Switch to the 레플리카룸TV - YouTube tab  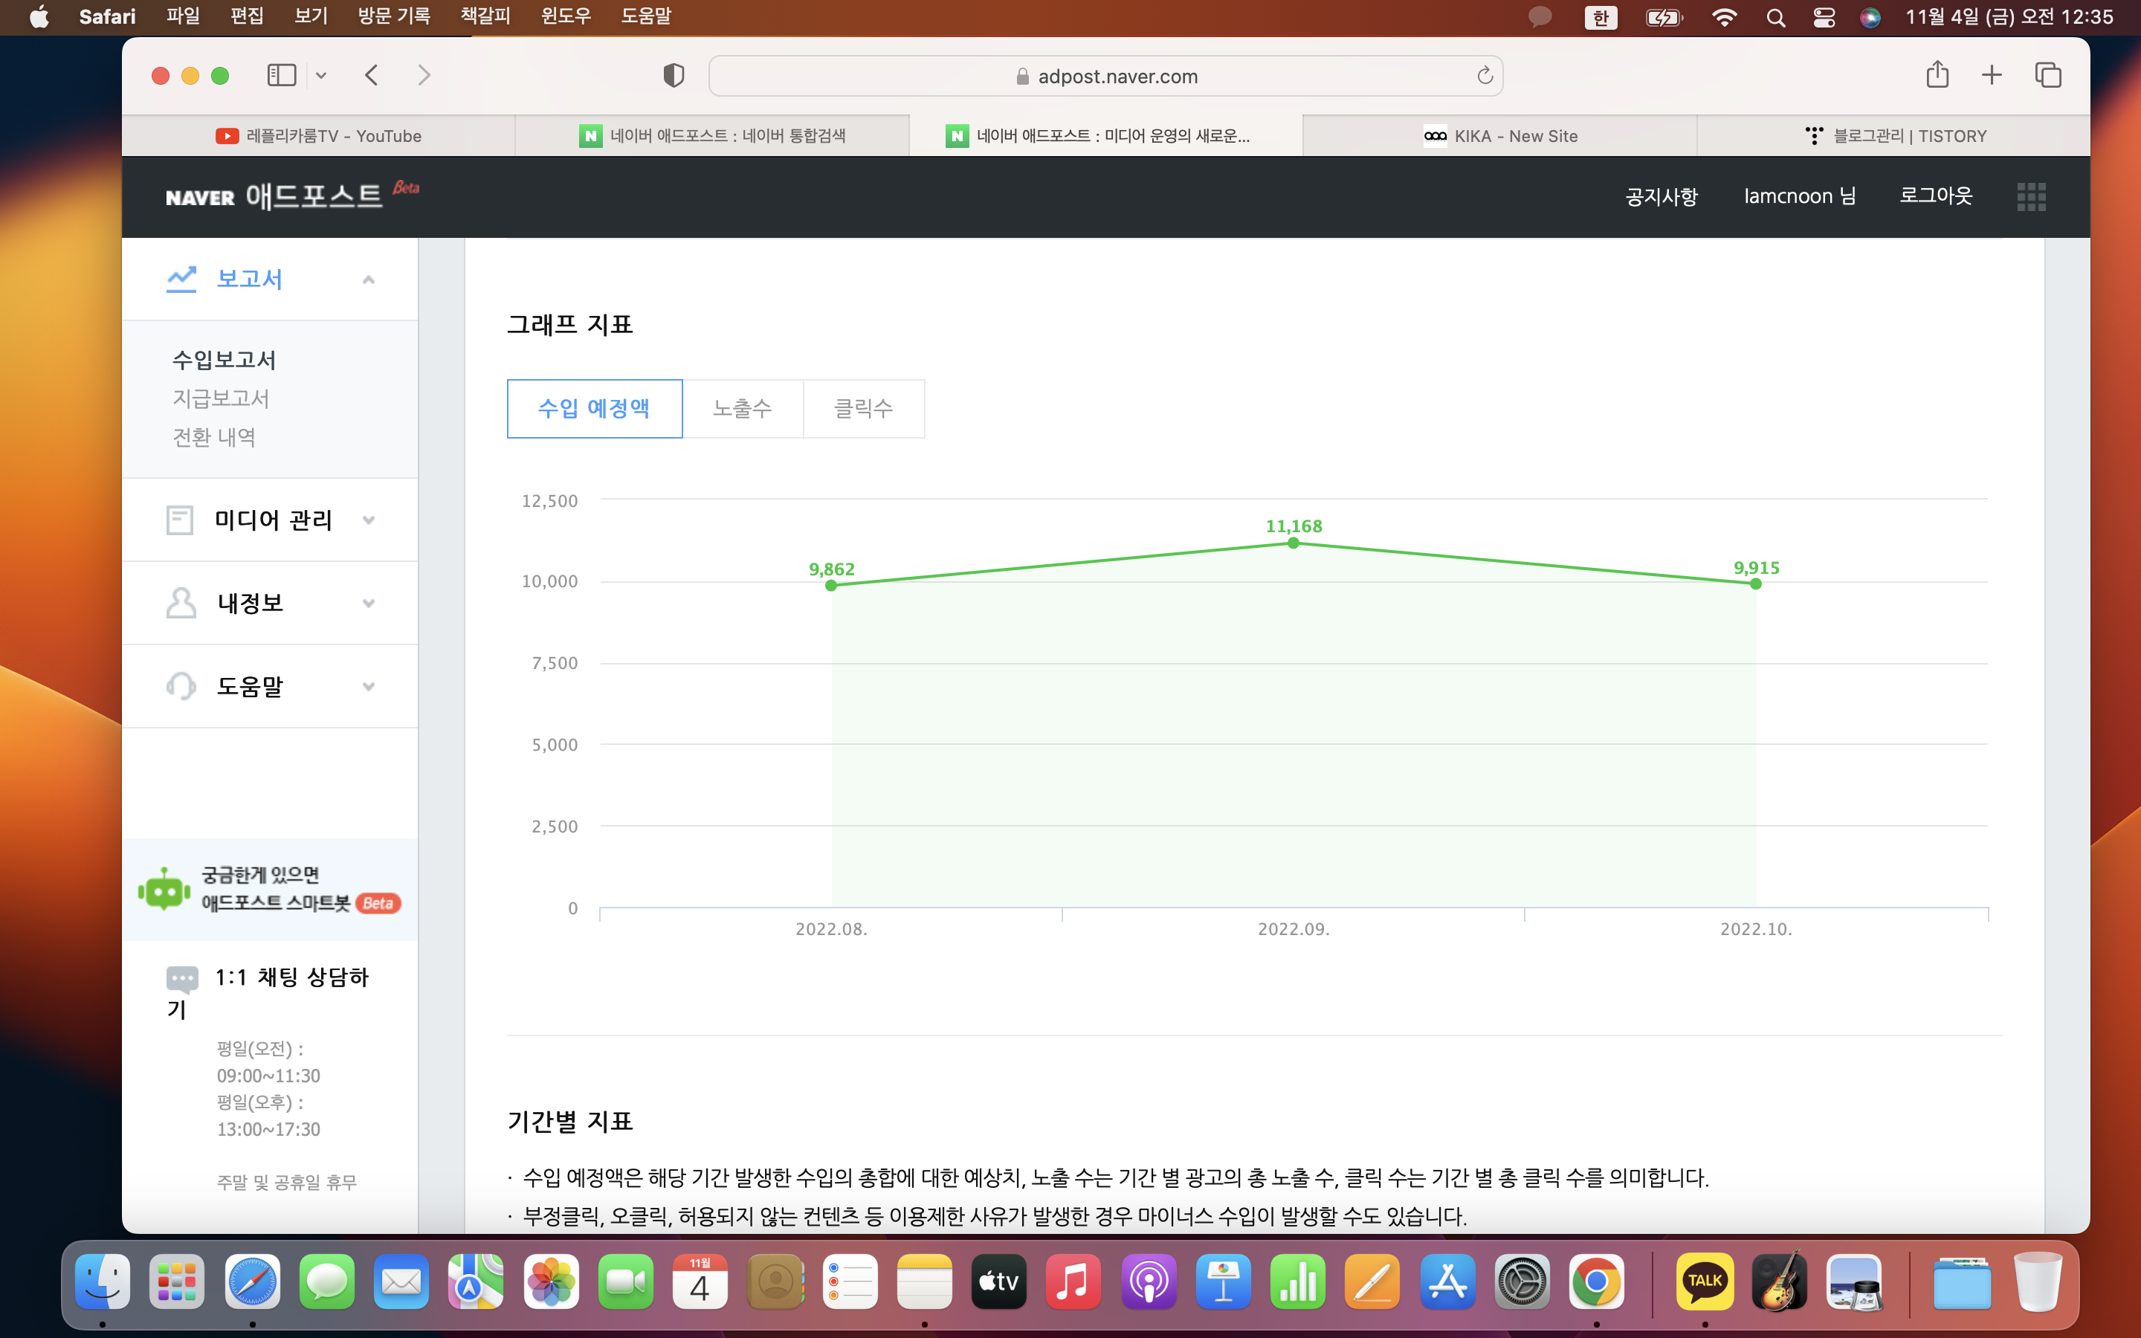click(x=318, y=135)
